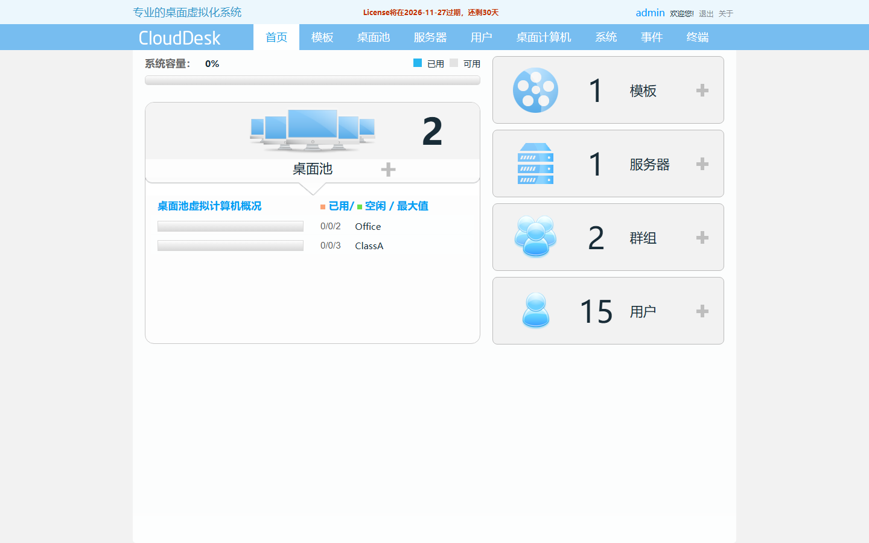Open the 关于 about link
This screenshot has width=869, height=543.
[726, 13]
